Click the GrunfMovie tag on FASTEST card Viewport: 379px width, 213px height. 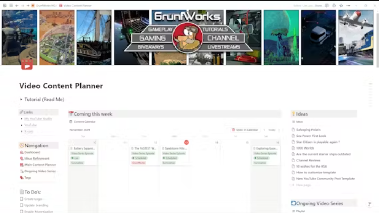point(139,163)
